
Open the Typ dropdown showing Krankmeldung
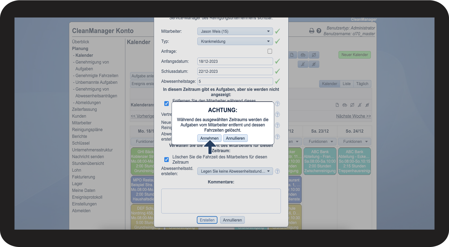tap(235, 41)
